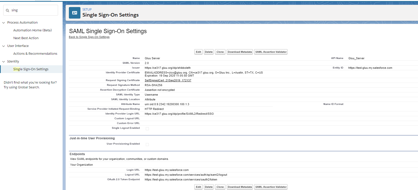Image resolution: width=418 pixels, height=190 pixels.
Task: Open the SelfSignedCert_21Sep2019_172137 certificate link
Action: (x=168, y=81)
